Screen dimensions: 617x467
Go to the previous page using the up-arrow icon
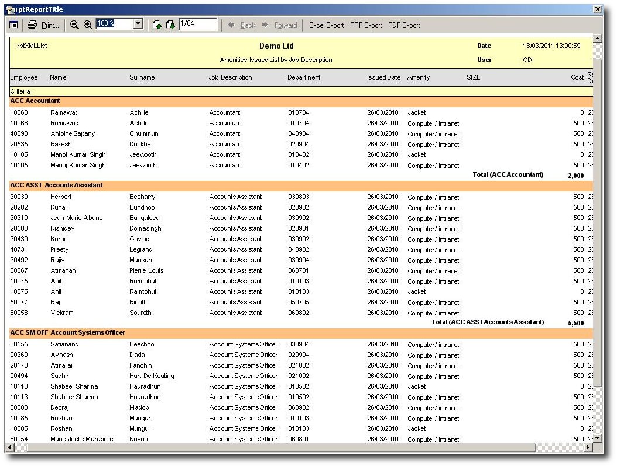click(x=157, y=25)
